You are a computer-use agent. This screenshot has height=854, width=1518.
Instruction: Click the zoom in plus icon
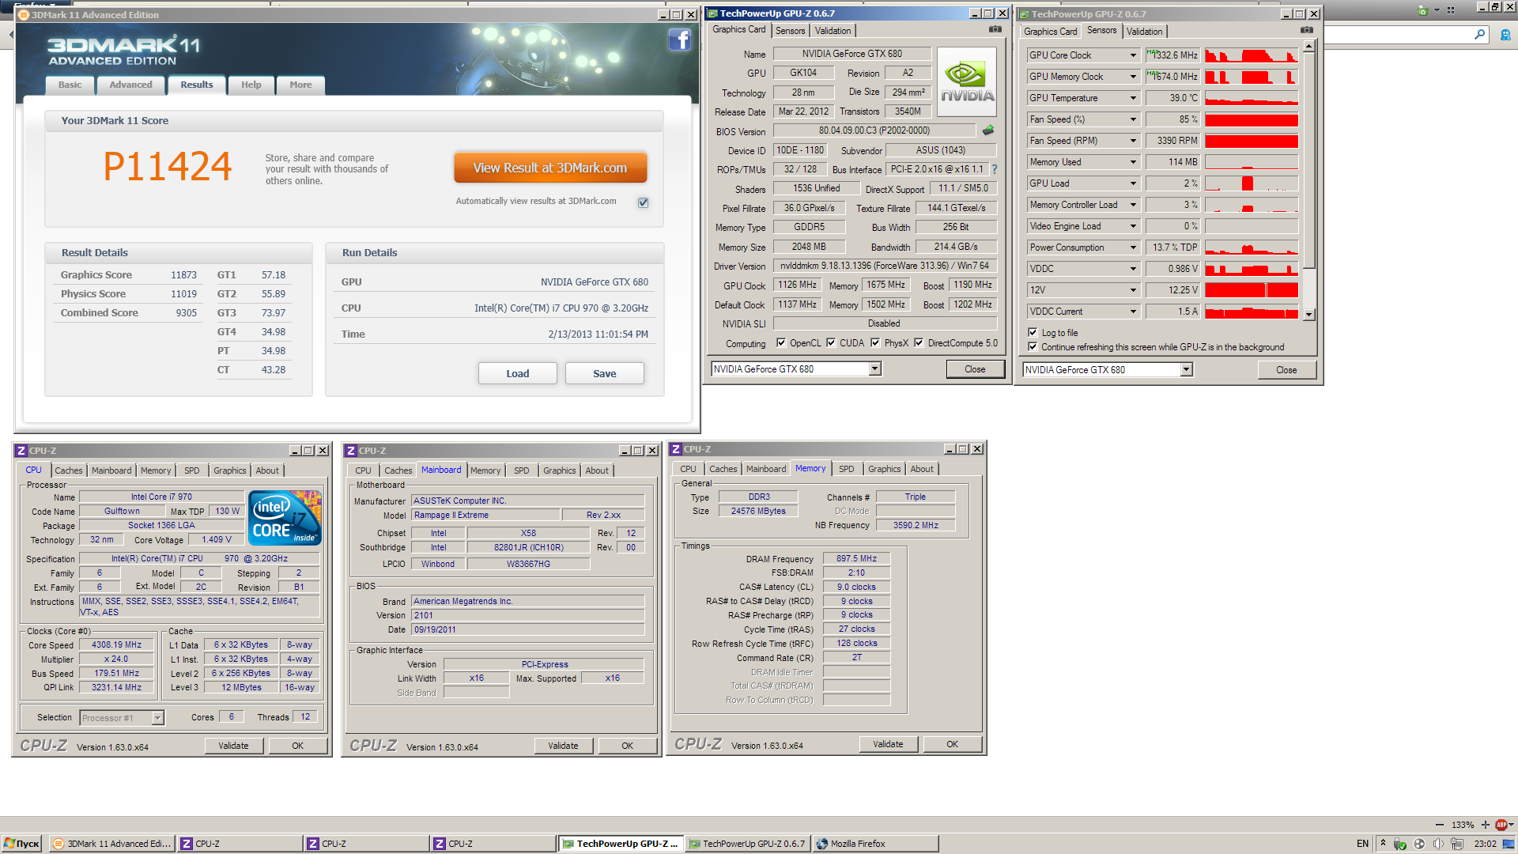[x=1486, y=825]
